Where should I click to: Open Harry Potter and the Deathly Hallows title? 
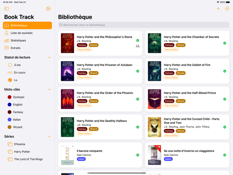[102, 121]
